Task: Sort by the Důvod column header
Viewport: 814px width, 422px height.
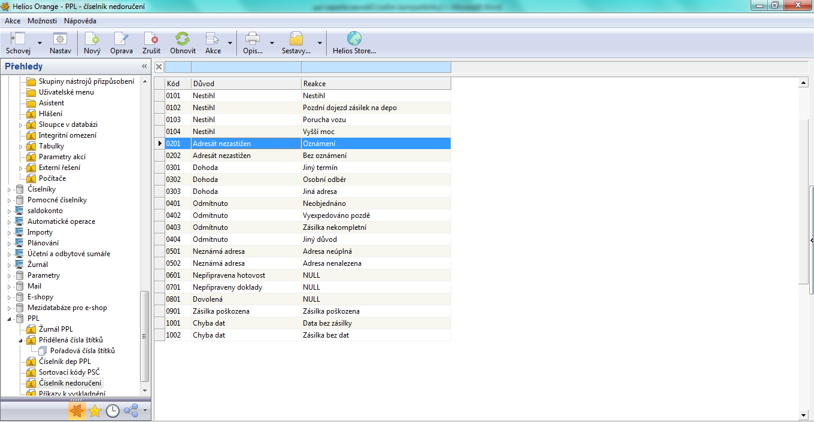Action: click(246, 84)
